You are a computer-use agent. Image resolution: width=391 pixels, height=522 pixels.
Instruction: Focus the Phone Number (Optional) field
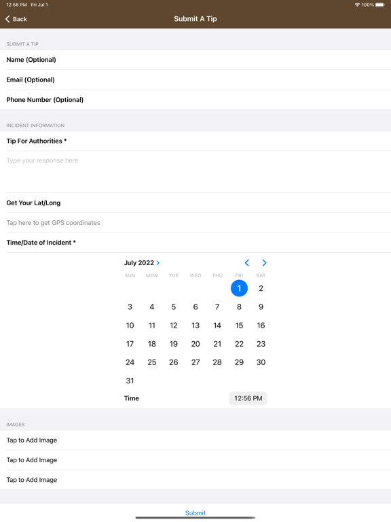(x=195, y=99)
